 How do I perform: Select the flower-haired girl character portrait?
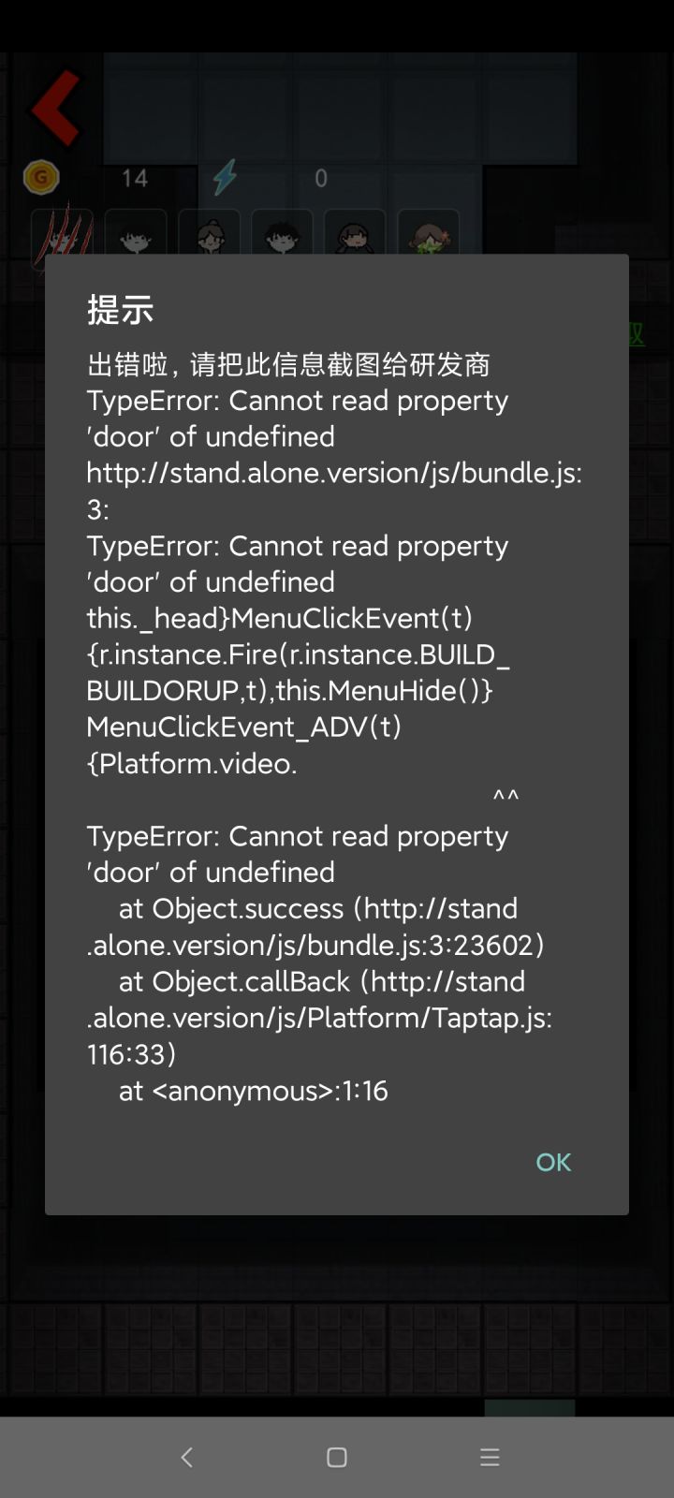point(428,232)
